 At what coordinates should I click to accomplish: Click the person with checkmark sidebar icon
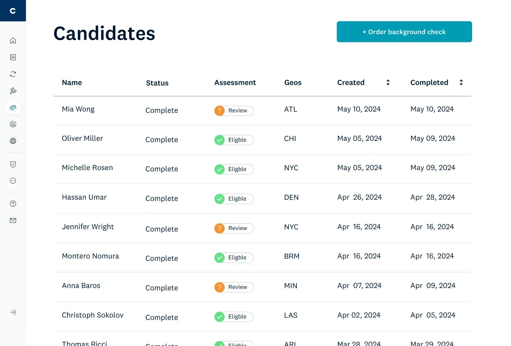click(x=13, y=124)
